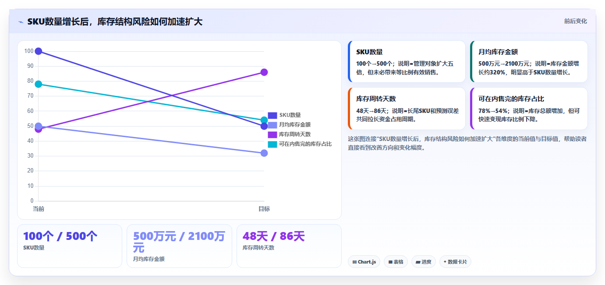Click legend label 月均库存金额

tap(295, 125)
